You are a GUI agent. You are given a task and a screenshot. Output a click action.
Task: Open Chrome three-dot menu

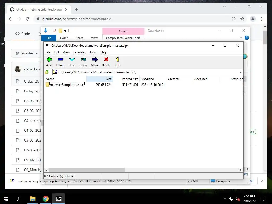[261, 19]
